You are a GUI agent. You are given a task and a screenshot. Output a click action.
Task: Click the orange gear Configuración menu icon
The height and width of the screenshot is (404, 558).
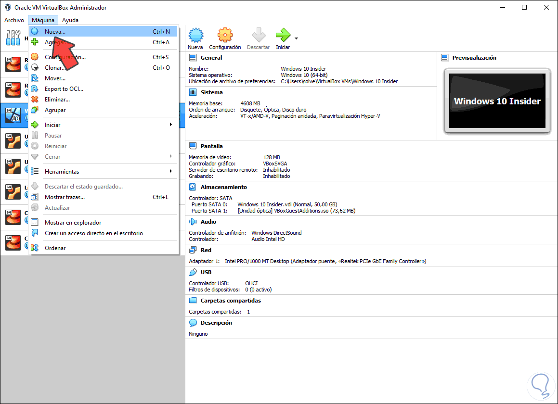coord(35,57)
